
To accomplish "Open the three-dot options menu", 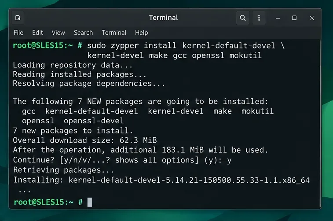I will pos(259,18).
